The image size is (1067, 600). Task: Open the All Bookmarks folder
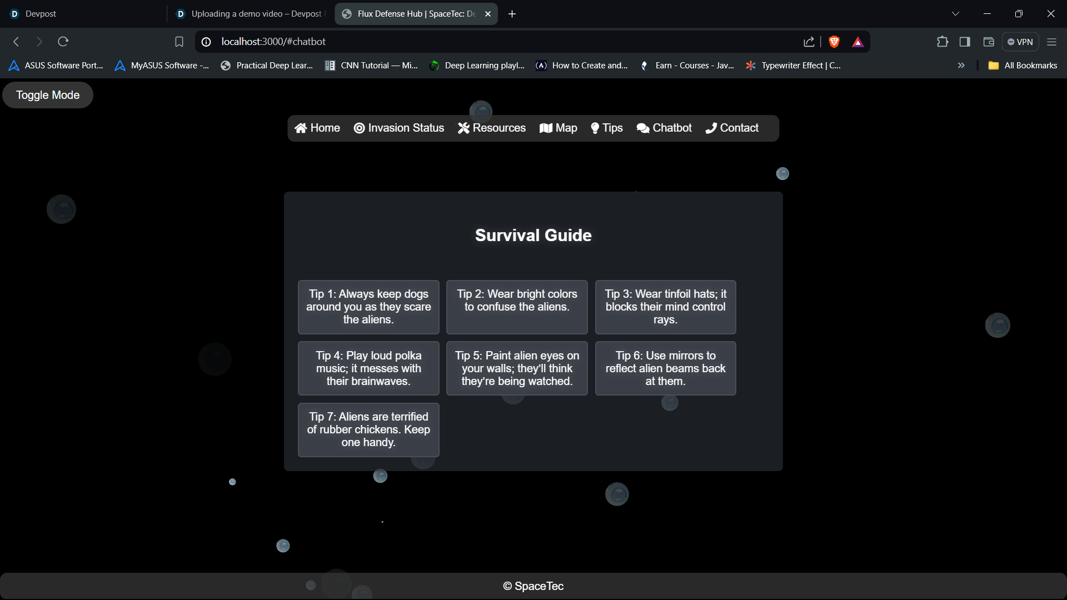pyautogui.click(x=1023, y=66)
